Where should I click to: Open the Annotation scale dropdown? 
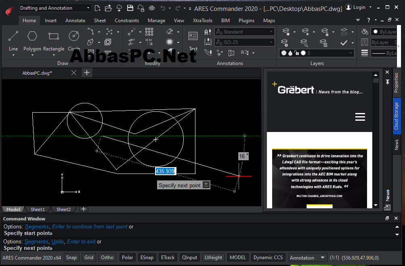point(307,258)
